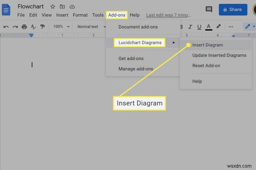Check cloud save status icon
Screen dimensions: 256x170
tap(72, 7)
